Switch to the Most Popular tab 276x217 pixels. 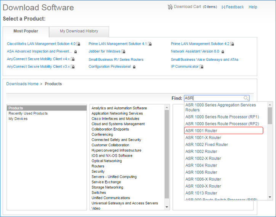pos(26,31)
